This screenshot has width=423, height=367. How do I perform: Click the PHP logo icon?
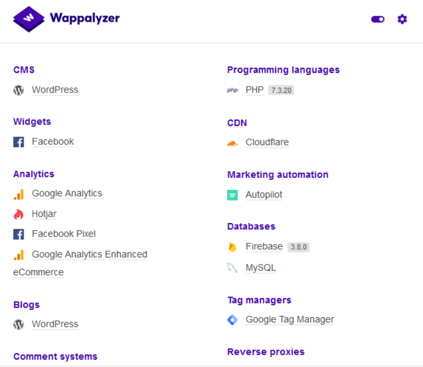pos(232,90)
